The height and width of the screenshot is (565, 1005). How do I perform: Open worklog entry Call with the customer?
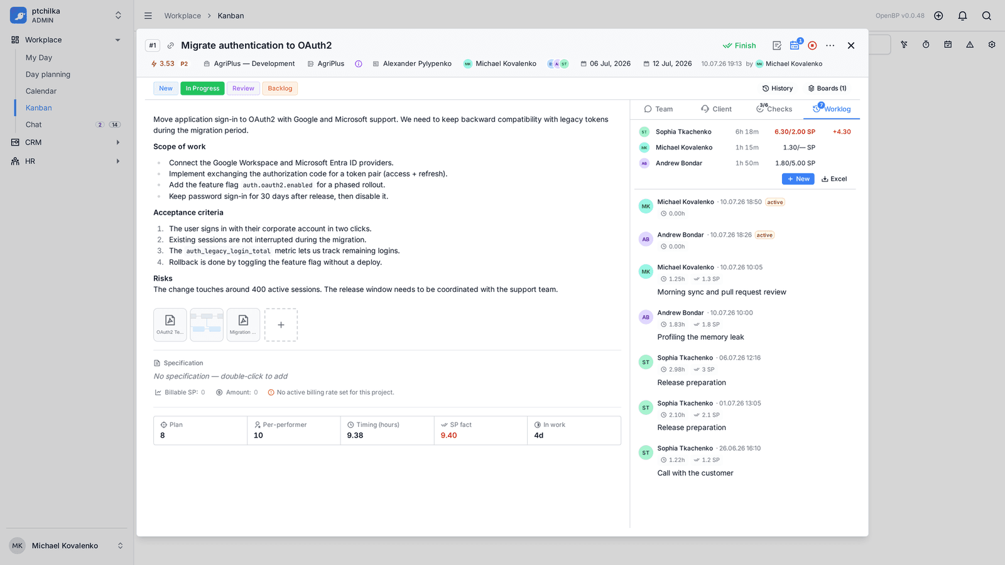(695, 473)
